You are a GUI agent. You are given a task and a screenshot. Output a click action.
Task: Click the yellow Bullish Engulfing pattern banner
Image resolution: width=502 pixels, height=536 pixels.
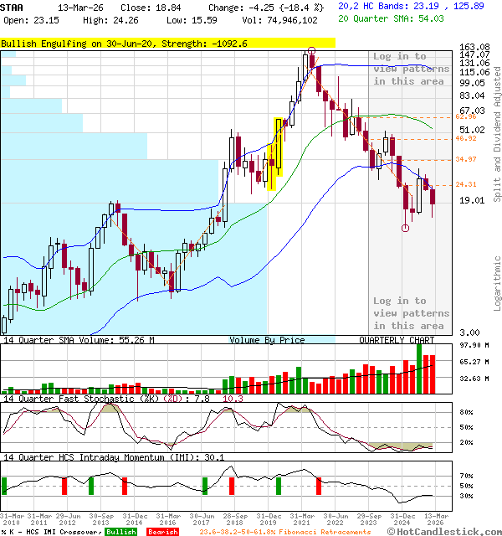167,42
